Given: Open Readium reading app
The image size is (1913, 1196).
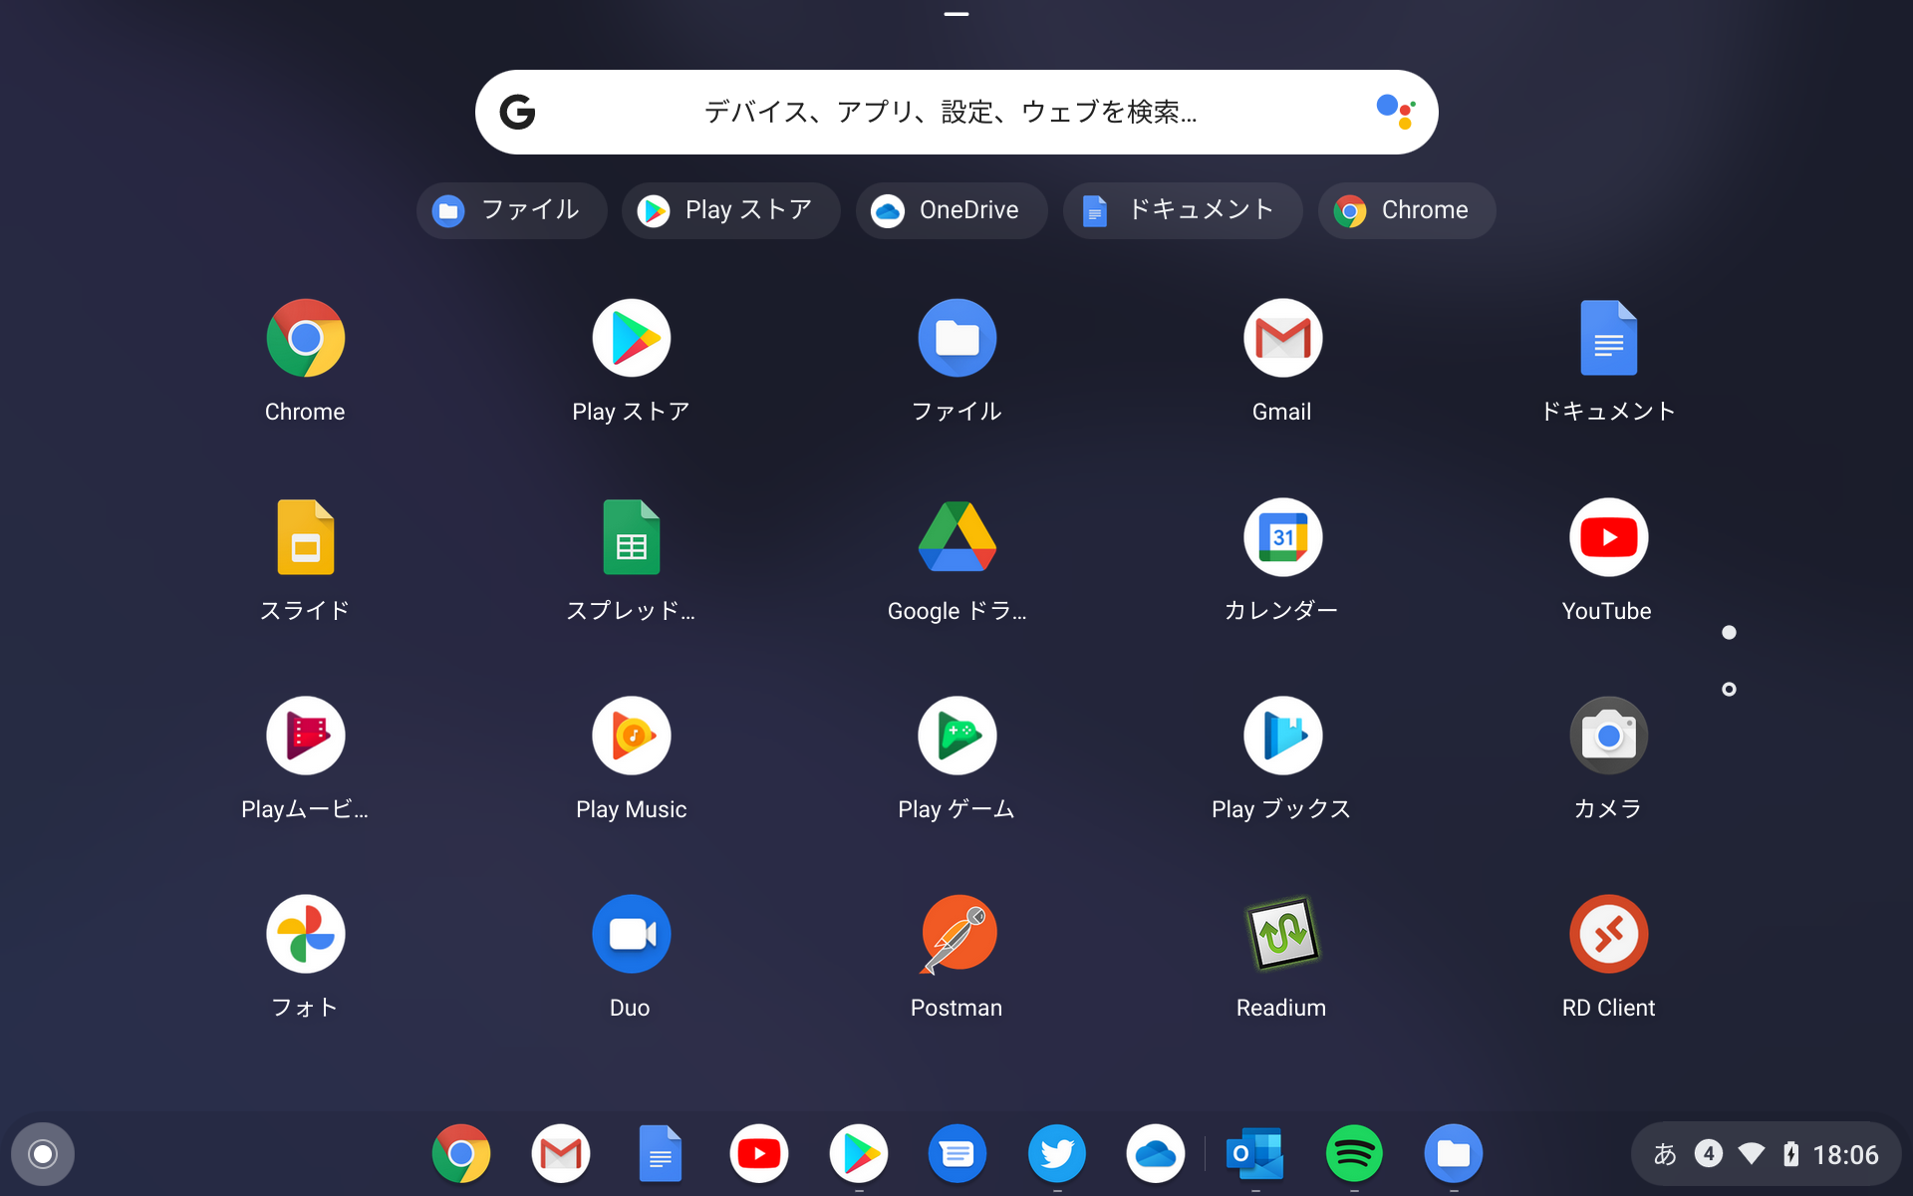Looking at the screenshot, I should (1279, 936).
